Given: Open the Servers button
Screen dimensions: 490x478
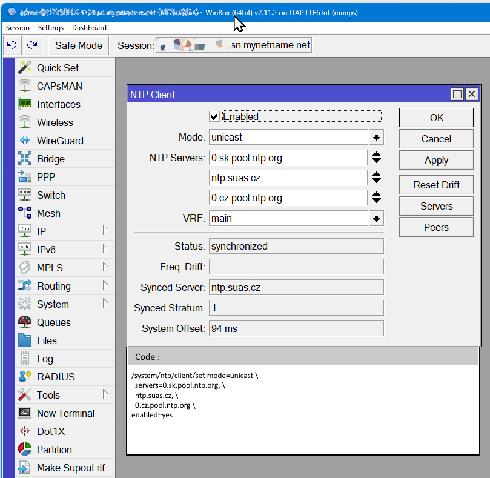Looking at the screenshot, I should (436, 206).
